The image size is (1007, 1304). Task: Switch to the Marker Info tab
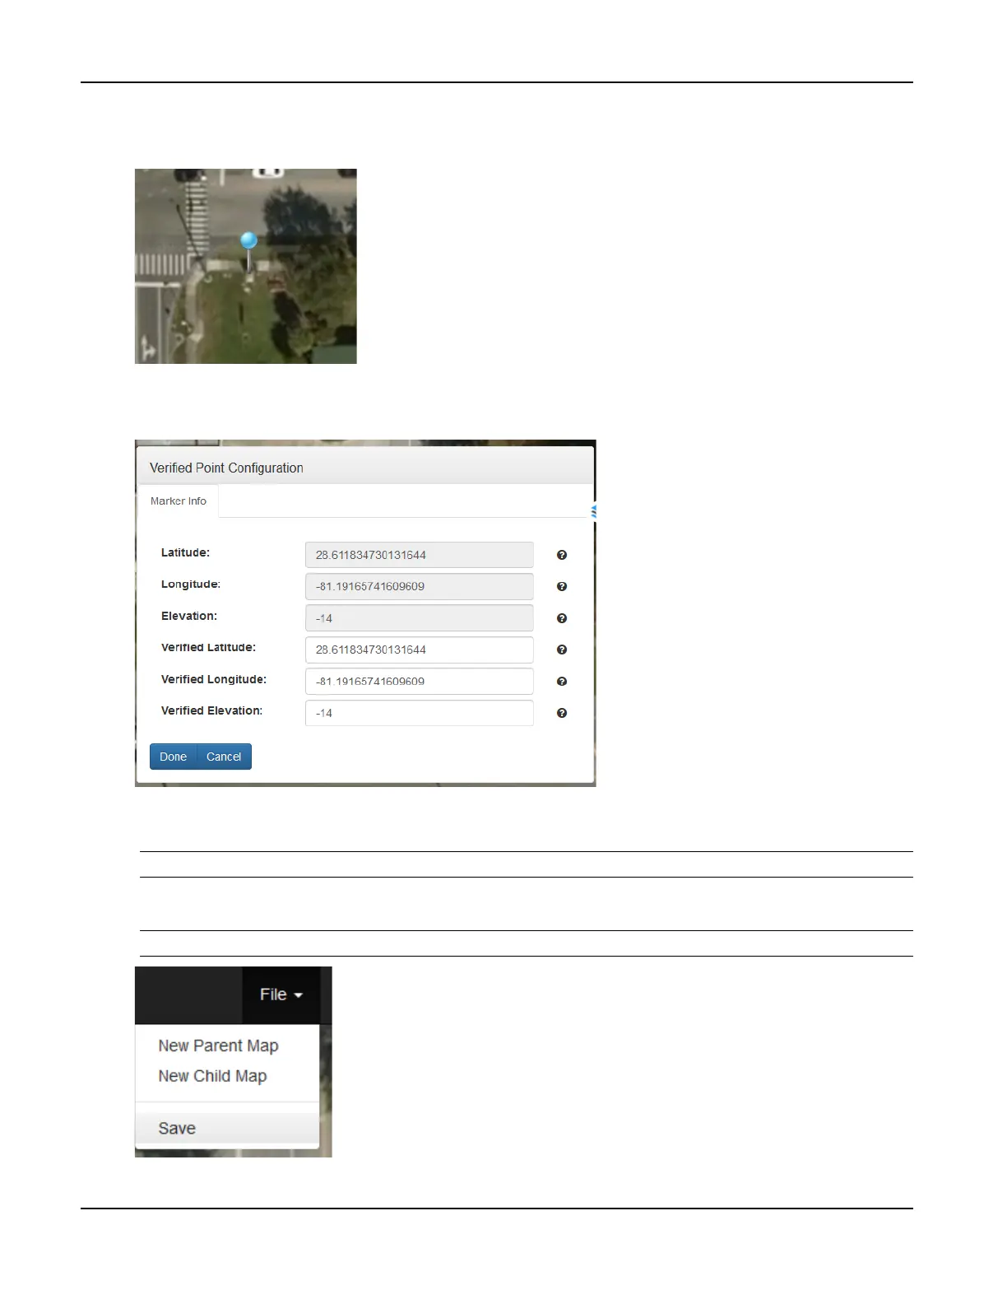[x=179, y=501]
